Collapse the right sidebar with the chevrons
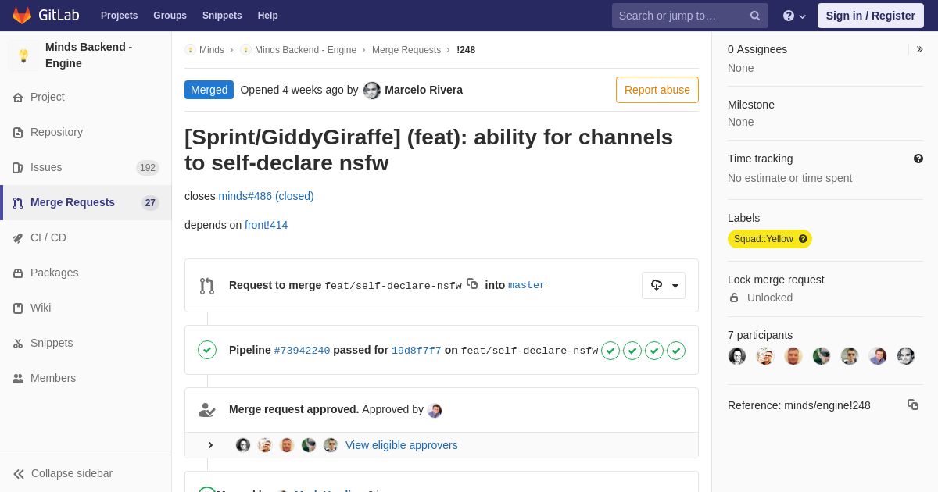The width and height of the screenshot is (938, 492). tap(919, 49)
